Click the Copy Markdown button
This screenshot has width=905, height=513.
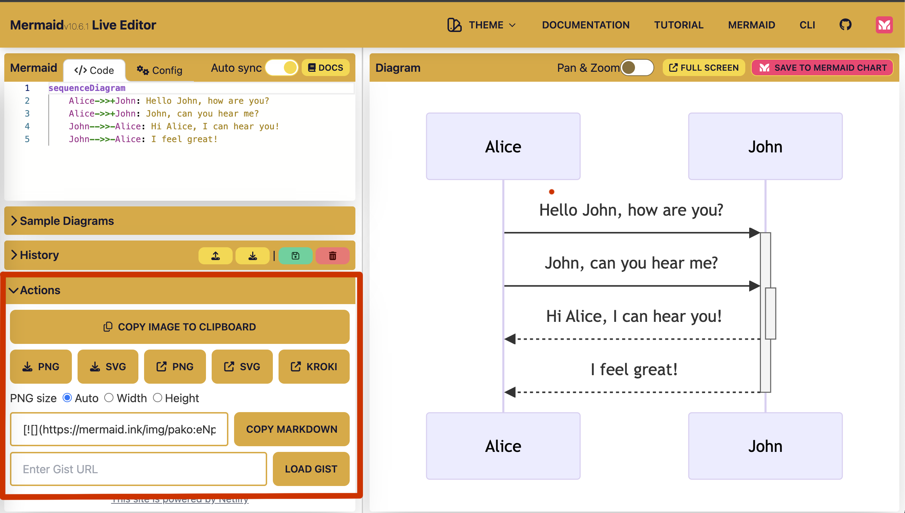291,429
